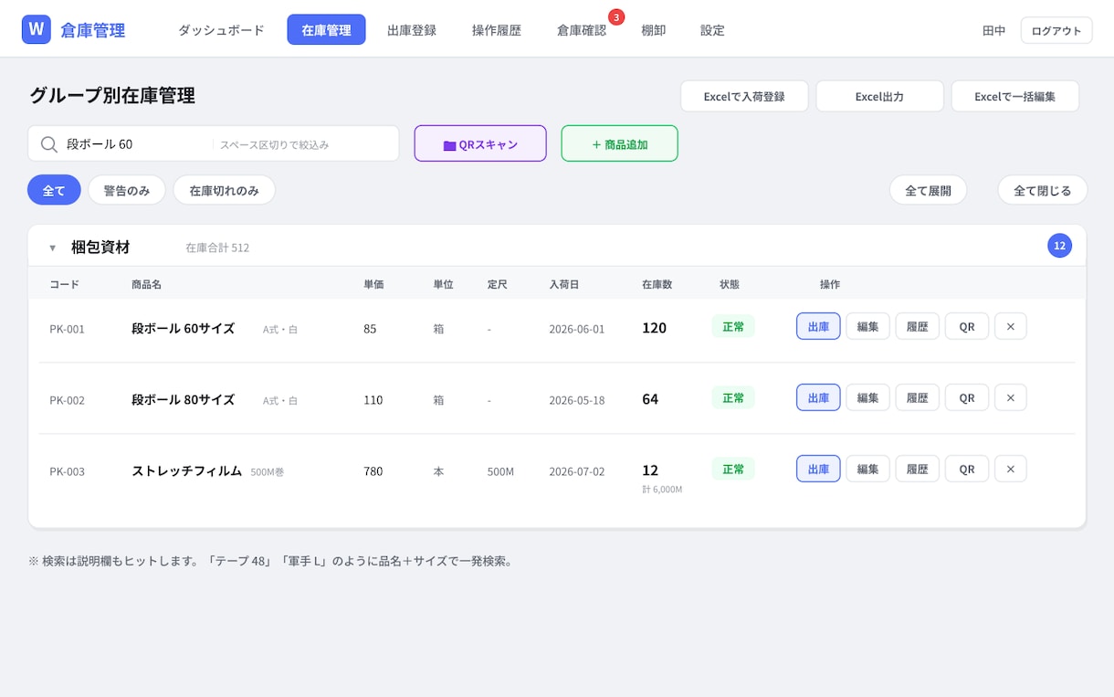Delete PK-002 row with × button
Viewport: 1114px width, 697px height.
(x=1010, y=397)
